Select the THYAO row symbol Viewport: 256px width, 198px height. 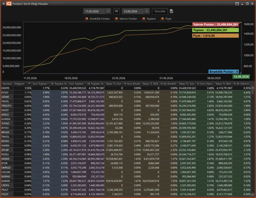[5, 123]
